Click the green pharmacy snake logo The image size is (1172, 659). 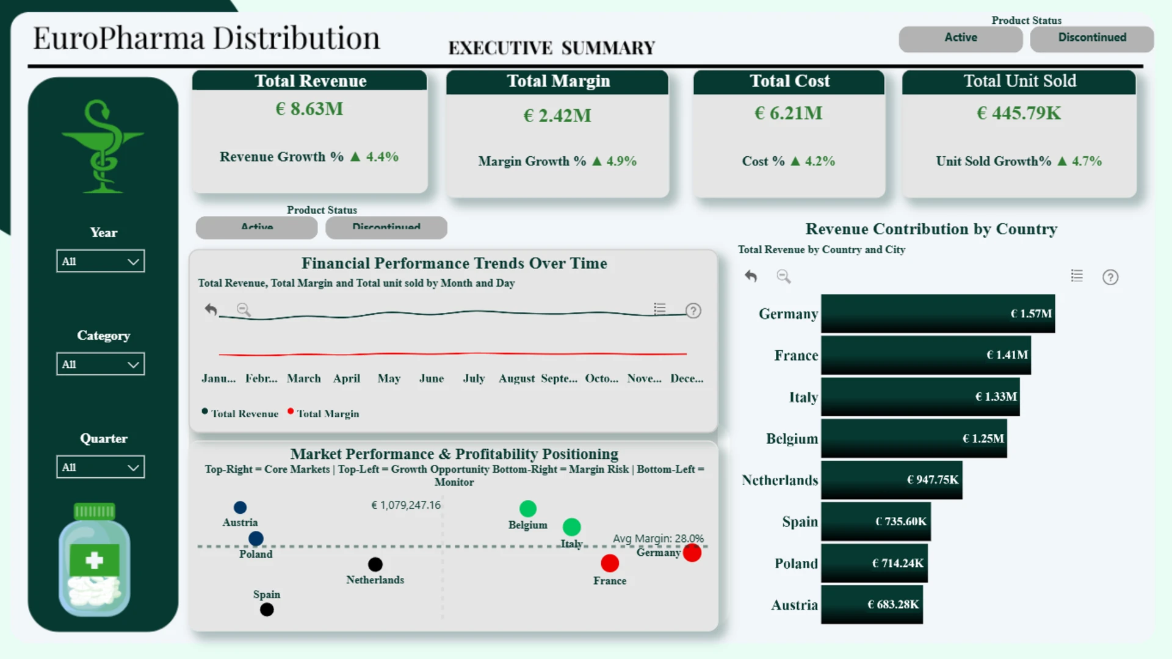[x=103, y=146]
